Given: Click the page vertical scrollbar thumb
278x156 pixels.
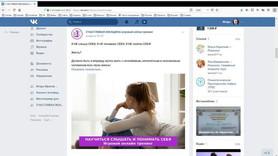Looking at the screenshot, I should [276, 53].
